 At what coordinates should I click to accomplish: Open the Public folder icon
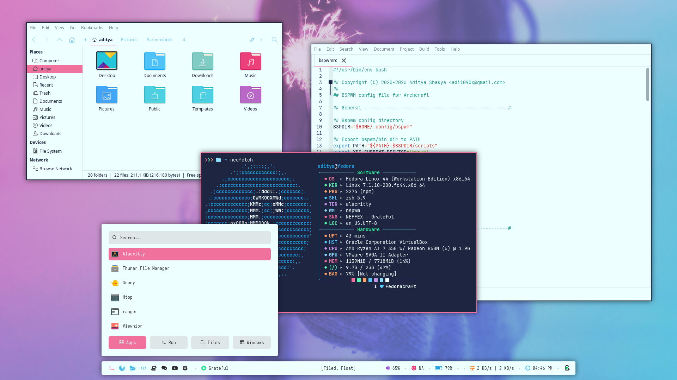(x=155, y=94)
